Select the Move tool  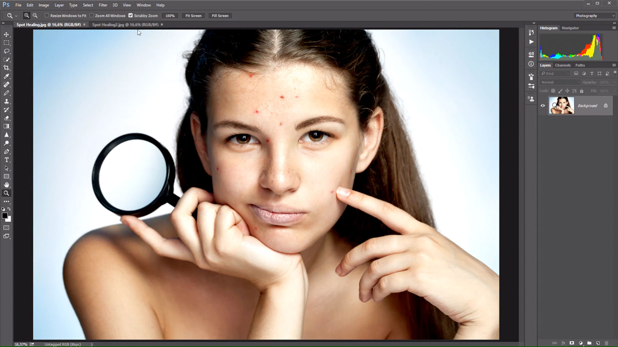[7, 35]
